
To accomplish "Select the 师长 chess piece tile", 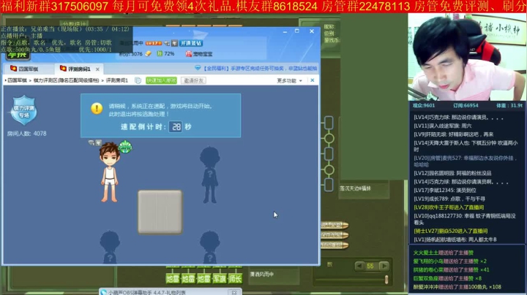I will click(x=235, y=278).
